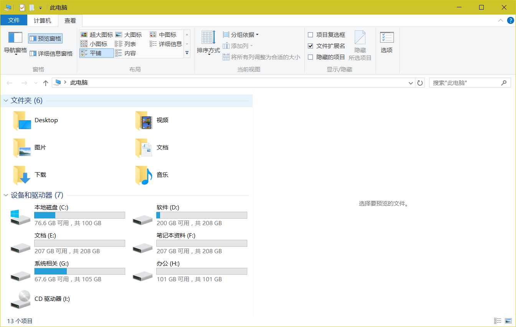Select the CD 驱动器 (I:) icon
This screenshot has width=516, height=327.
[20, 299]
